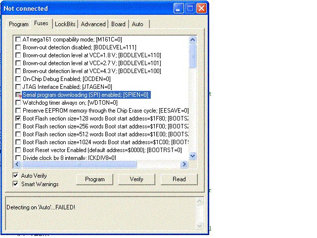This screenshot has width=317, height=238.
Task: Click the Verify button
Action: (x=136, y=179)
